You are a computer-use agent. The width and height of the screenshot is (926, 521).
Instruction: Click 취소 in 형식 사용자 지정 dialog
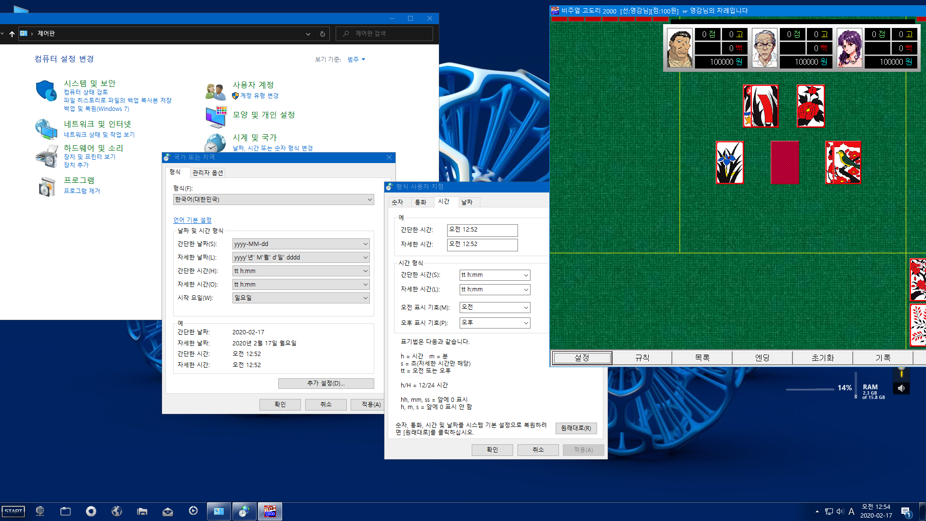(x=538, y=450)
